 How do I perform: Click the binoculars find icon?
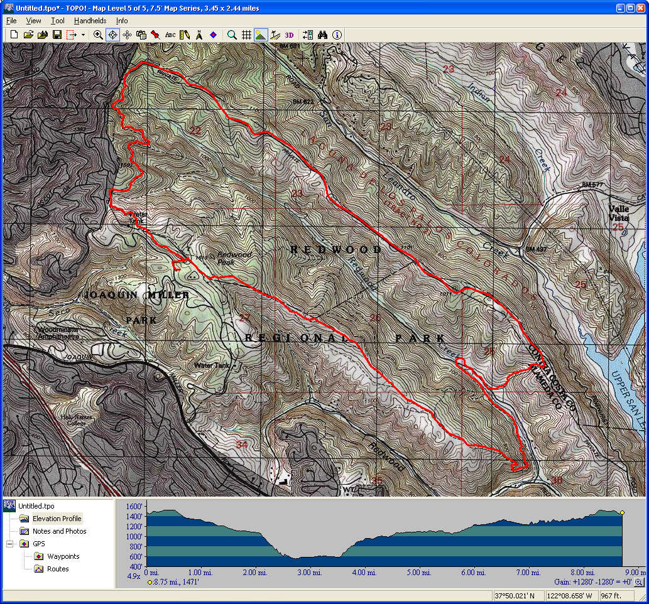(x=323, y=35)
